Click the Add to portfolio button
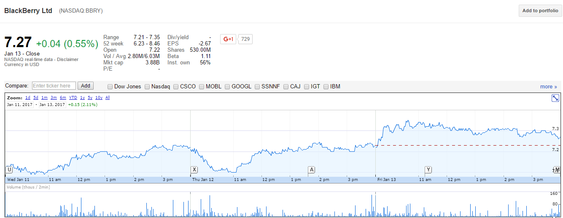563x218 pixels. (540, 11)
